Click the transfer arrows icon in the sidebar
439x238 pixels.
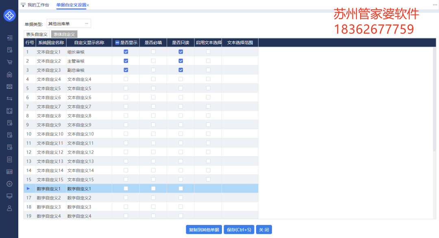point(9,98)
